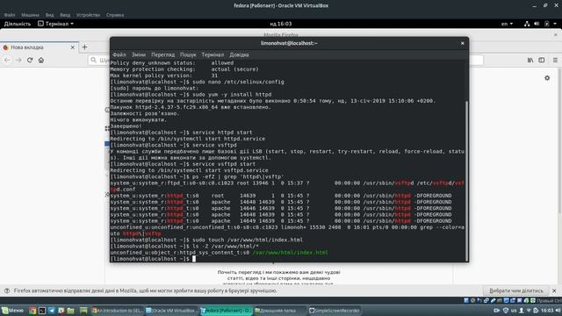Toggle Firefox sidebar icon

[x=542, y=61]
